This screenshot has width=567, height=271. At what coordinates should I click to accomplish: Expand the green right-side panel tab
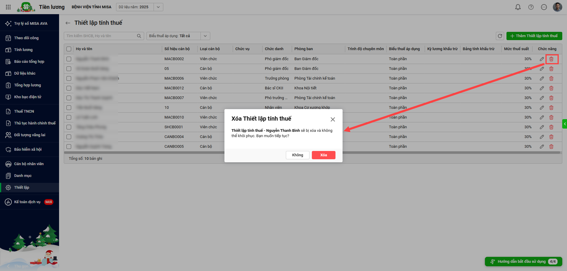564,124
